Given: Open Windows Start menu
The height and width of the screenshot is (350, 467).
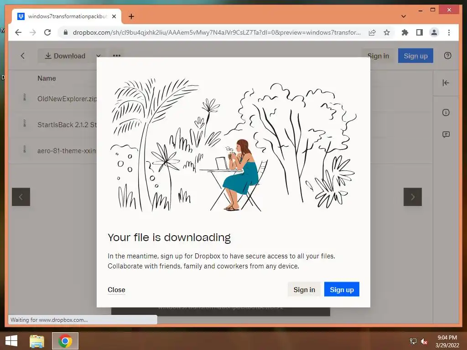Looking at the screenshot, I should pyautogui.click(x=11, y=341).
